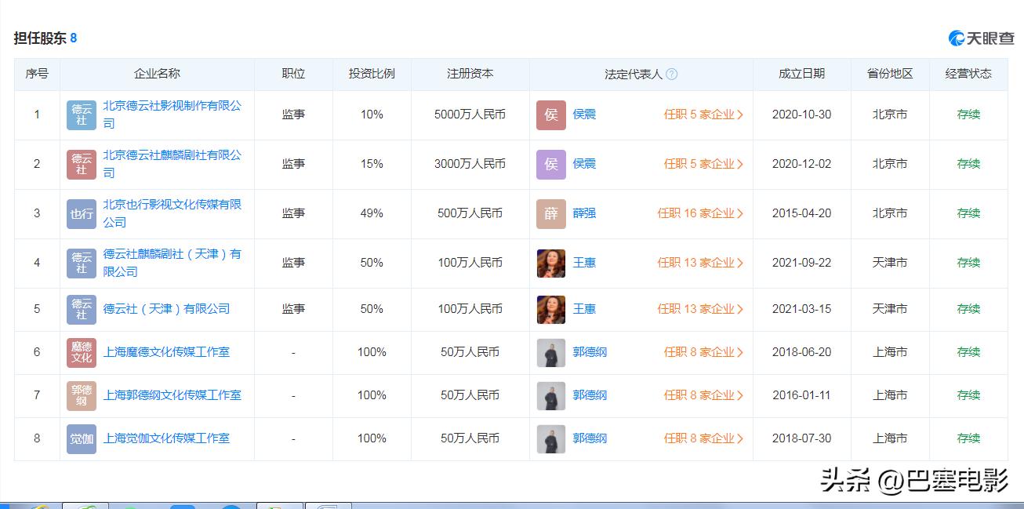The height and width of the screenshot is (509, 1024).
Task: Click 郭德纲's name link in row 6
Action: click(x=589, y=352)
